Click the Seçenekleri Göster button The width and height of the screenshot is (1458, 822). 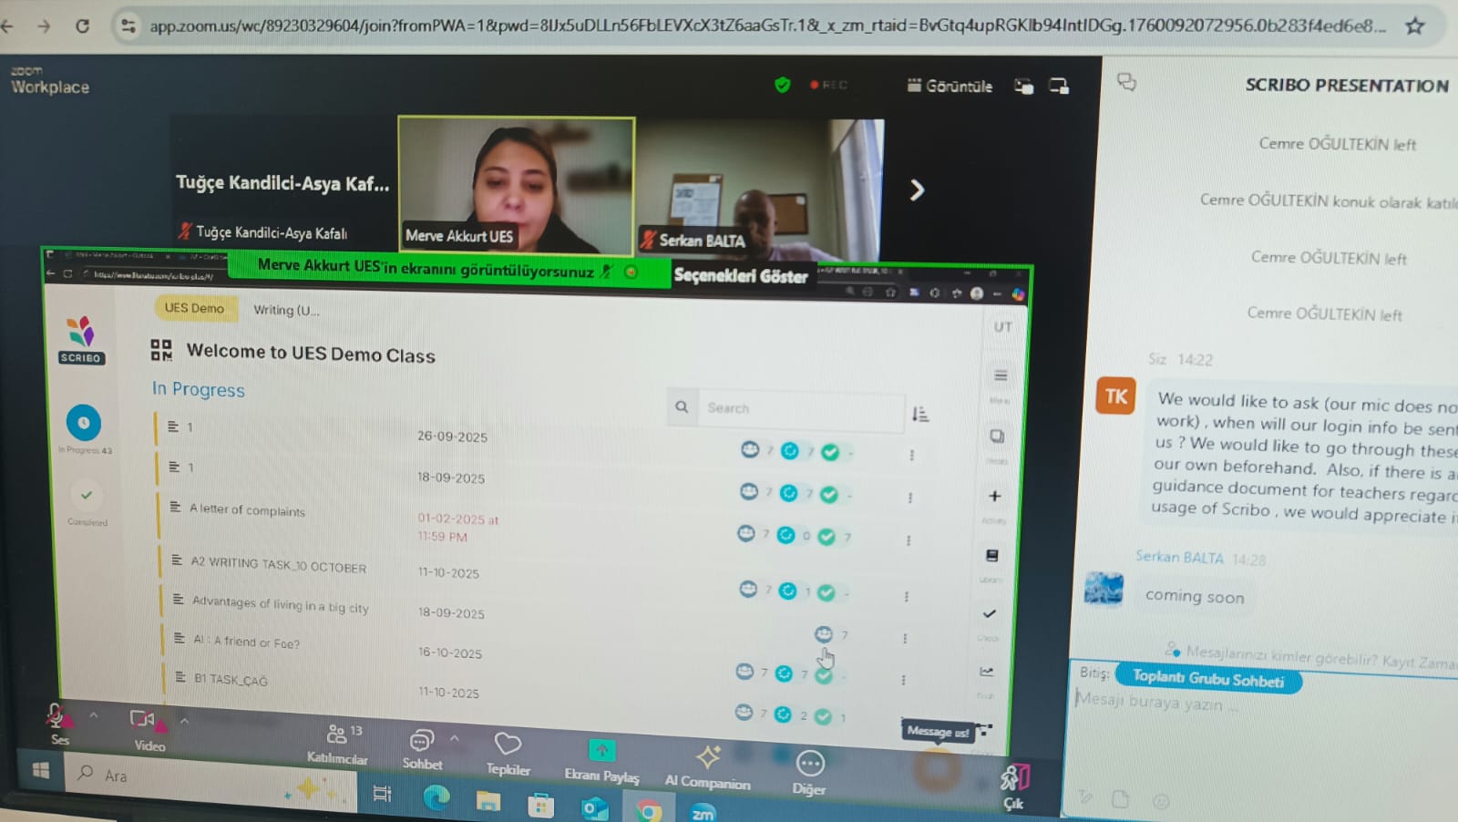point(740,276)
